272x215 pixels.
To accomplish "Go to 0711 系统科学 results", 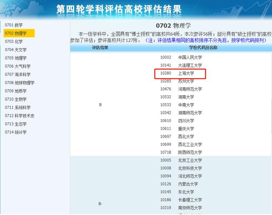I will (18, 107).
